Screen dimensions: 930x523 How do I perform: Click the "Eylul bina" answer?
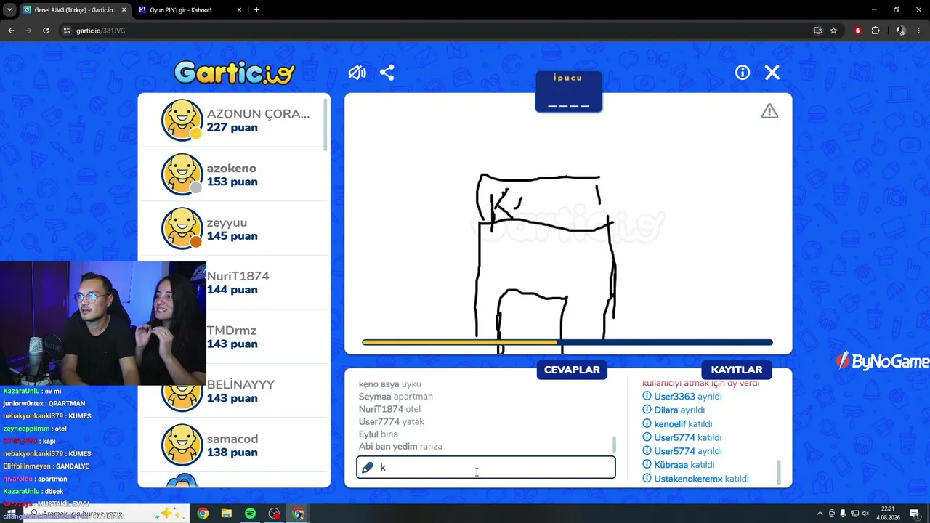[379, 434]
